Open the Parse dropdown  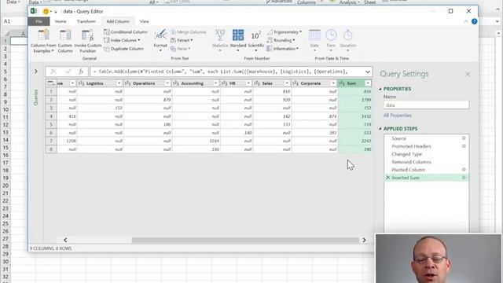click(180, 49)
